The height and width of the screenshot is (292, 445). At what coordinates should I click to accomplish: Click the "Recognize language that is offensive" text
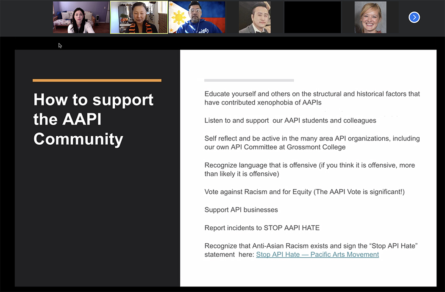pos(309,169)
